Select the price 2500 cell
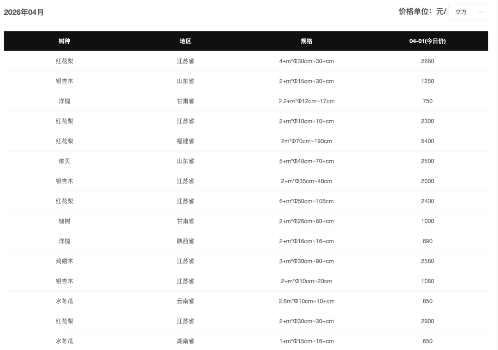The width and height of the screenshot is (498, 350). coord(427,161)
